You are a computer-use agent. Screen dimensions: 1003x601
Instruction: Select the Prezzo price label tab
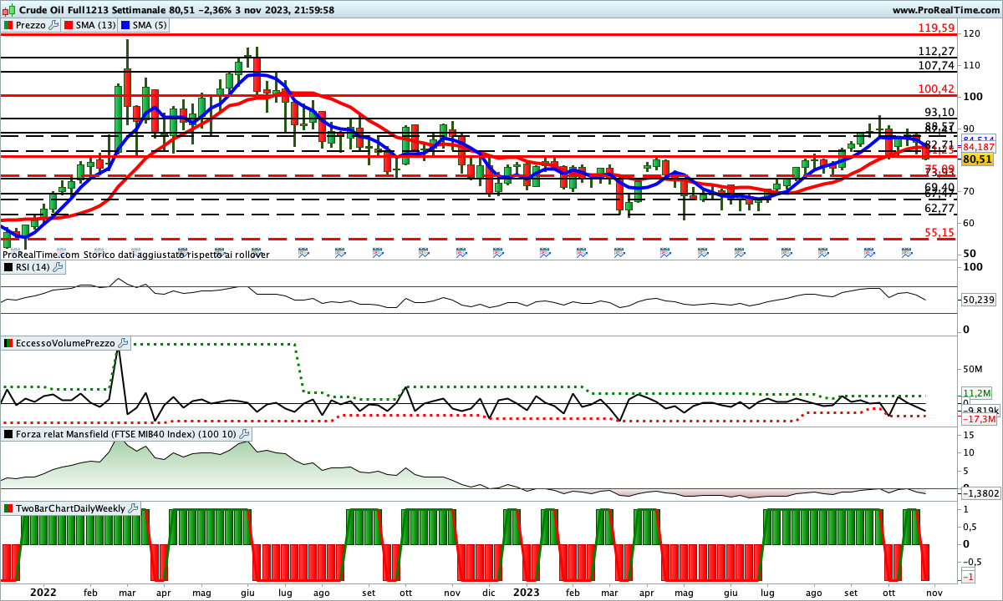[30, 26]
